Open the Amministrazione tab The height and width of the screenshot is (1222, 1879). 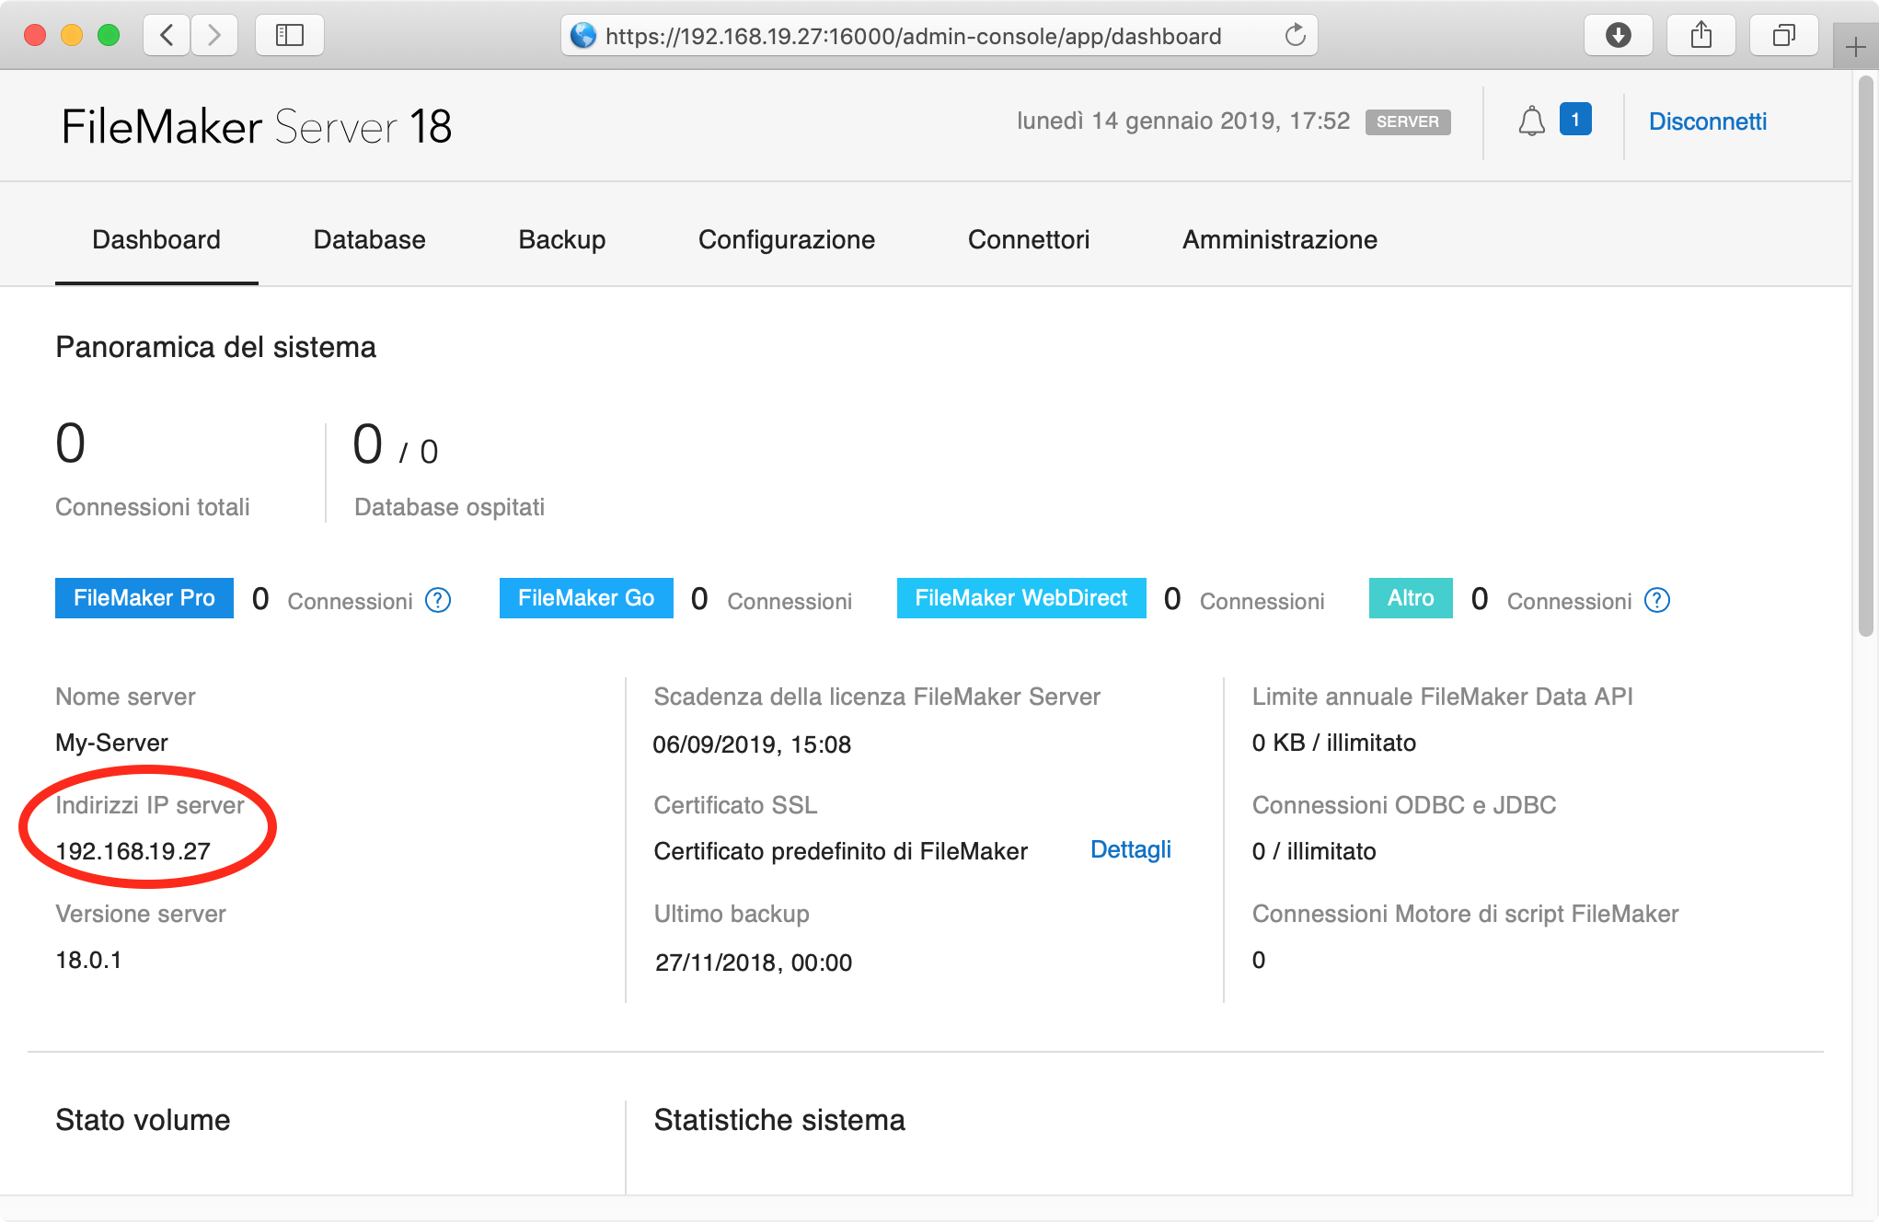pyautogui.click(x=1279, y=240)
